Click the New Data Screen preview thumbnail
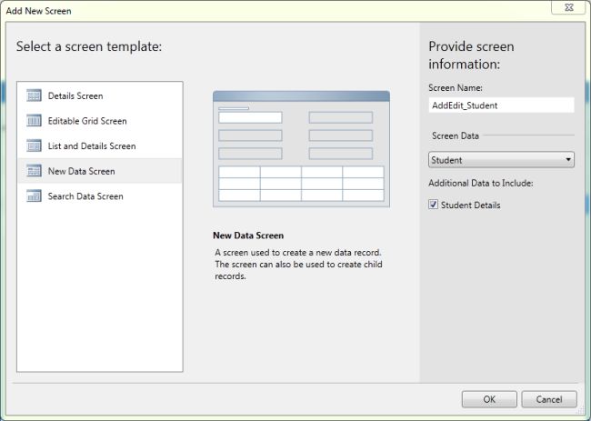 301,149
